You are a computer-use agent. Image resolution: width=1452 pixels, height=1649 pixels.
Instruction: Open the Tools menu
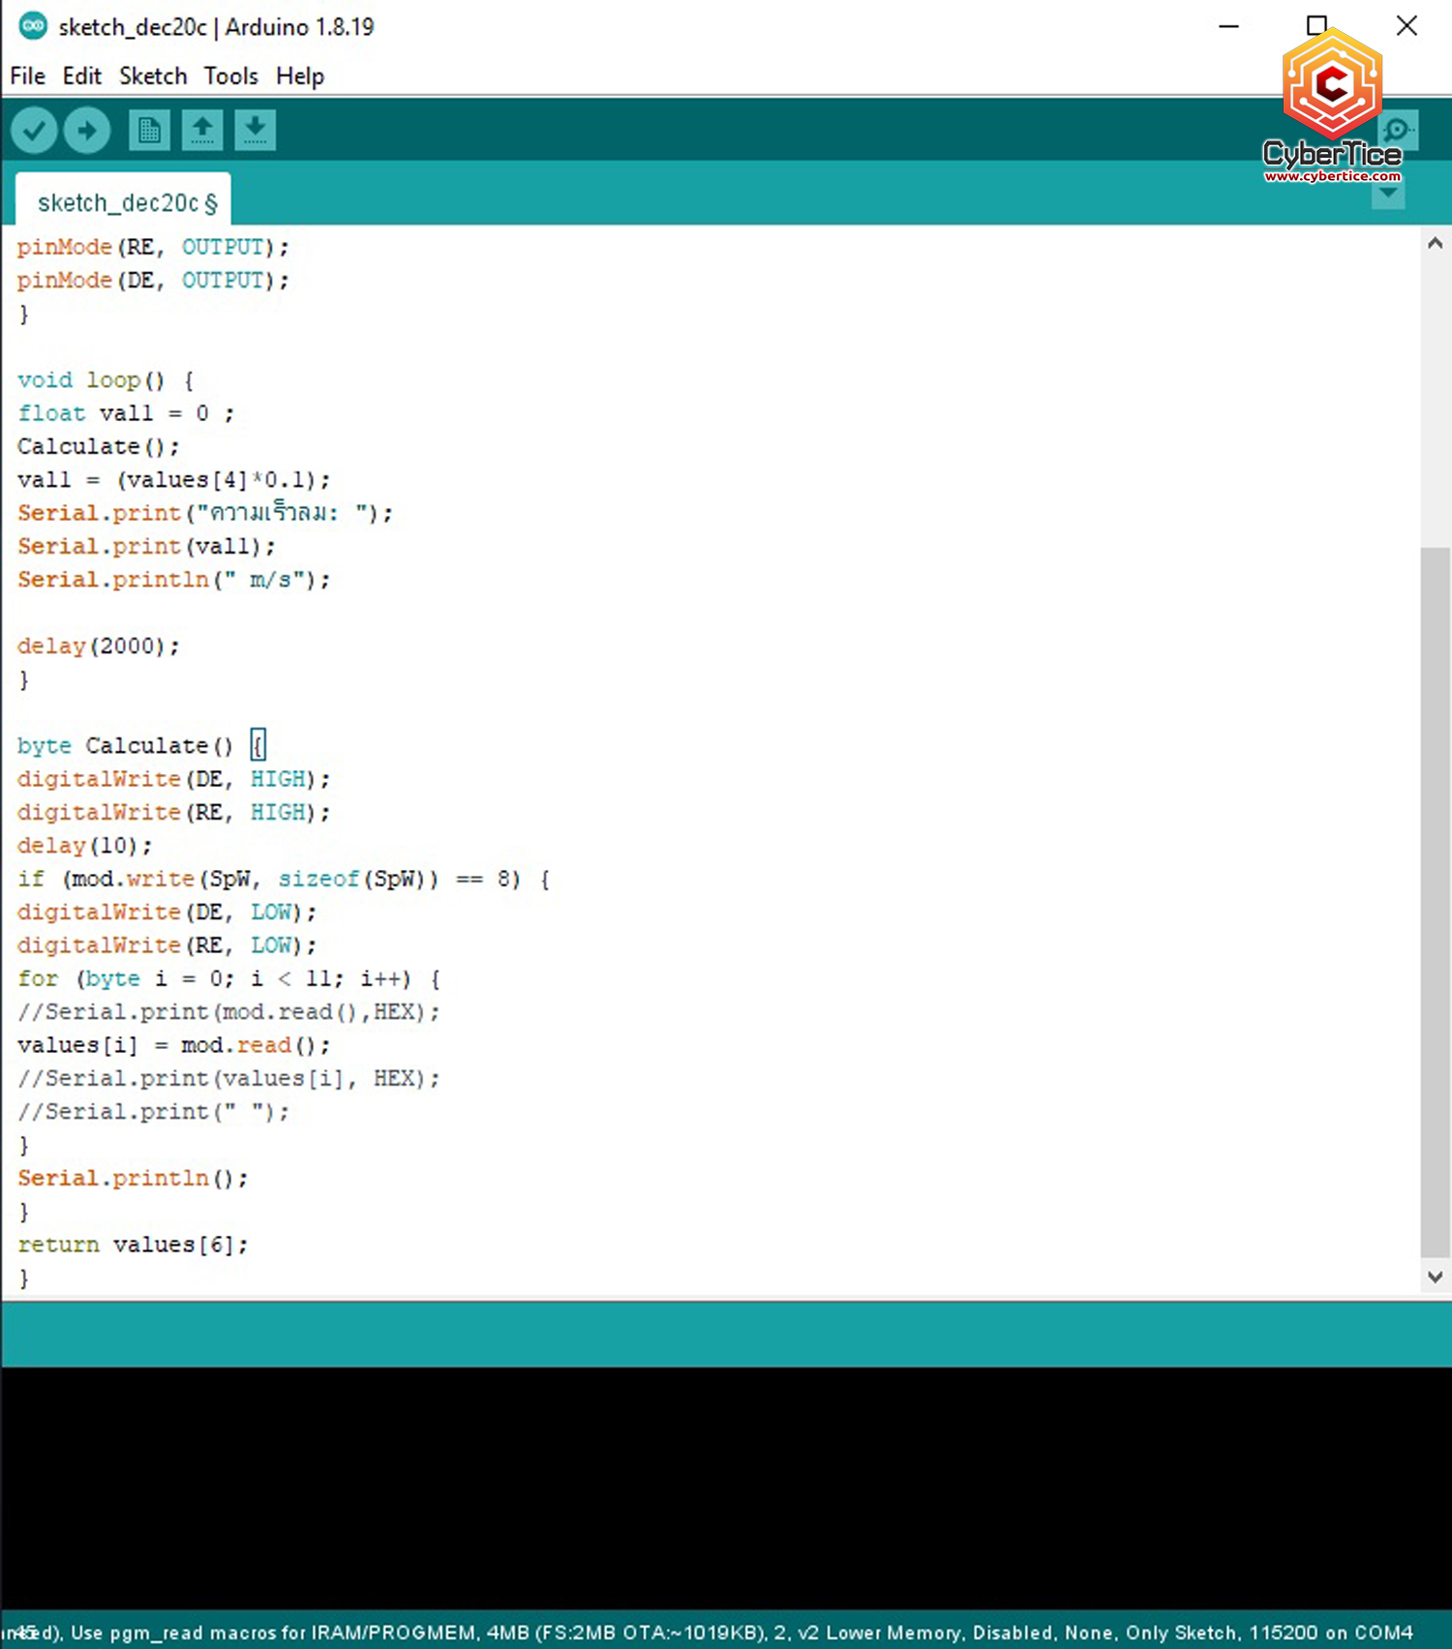[230, 75]
